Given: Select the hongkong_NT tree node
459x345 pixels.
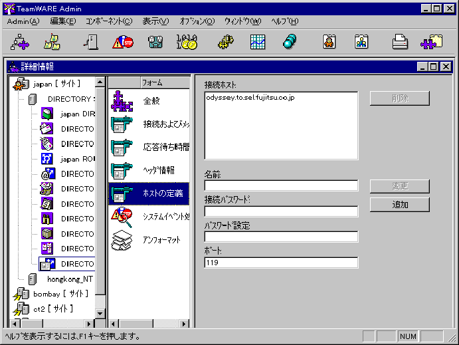Looking at the screenshot, I should [x=70, y=279].
